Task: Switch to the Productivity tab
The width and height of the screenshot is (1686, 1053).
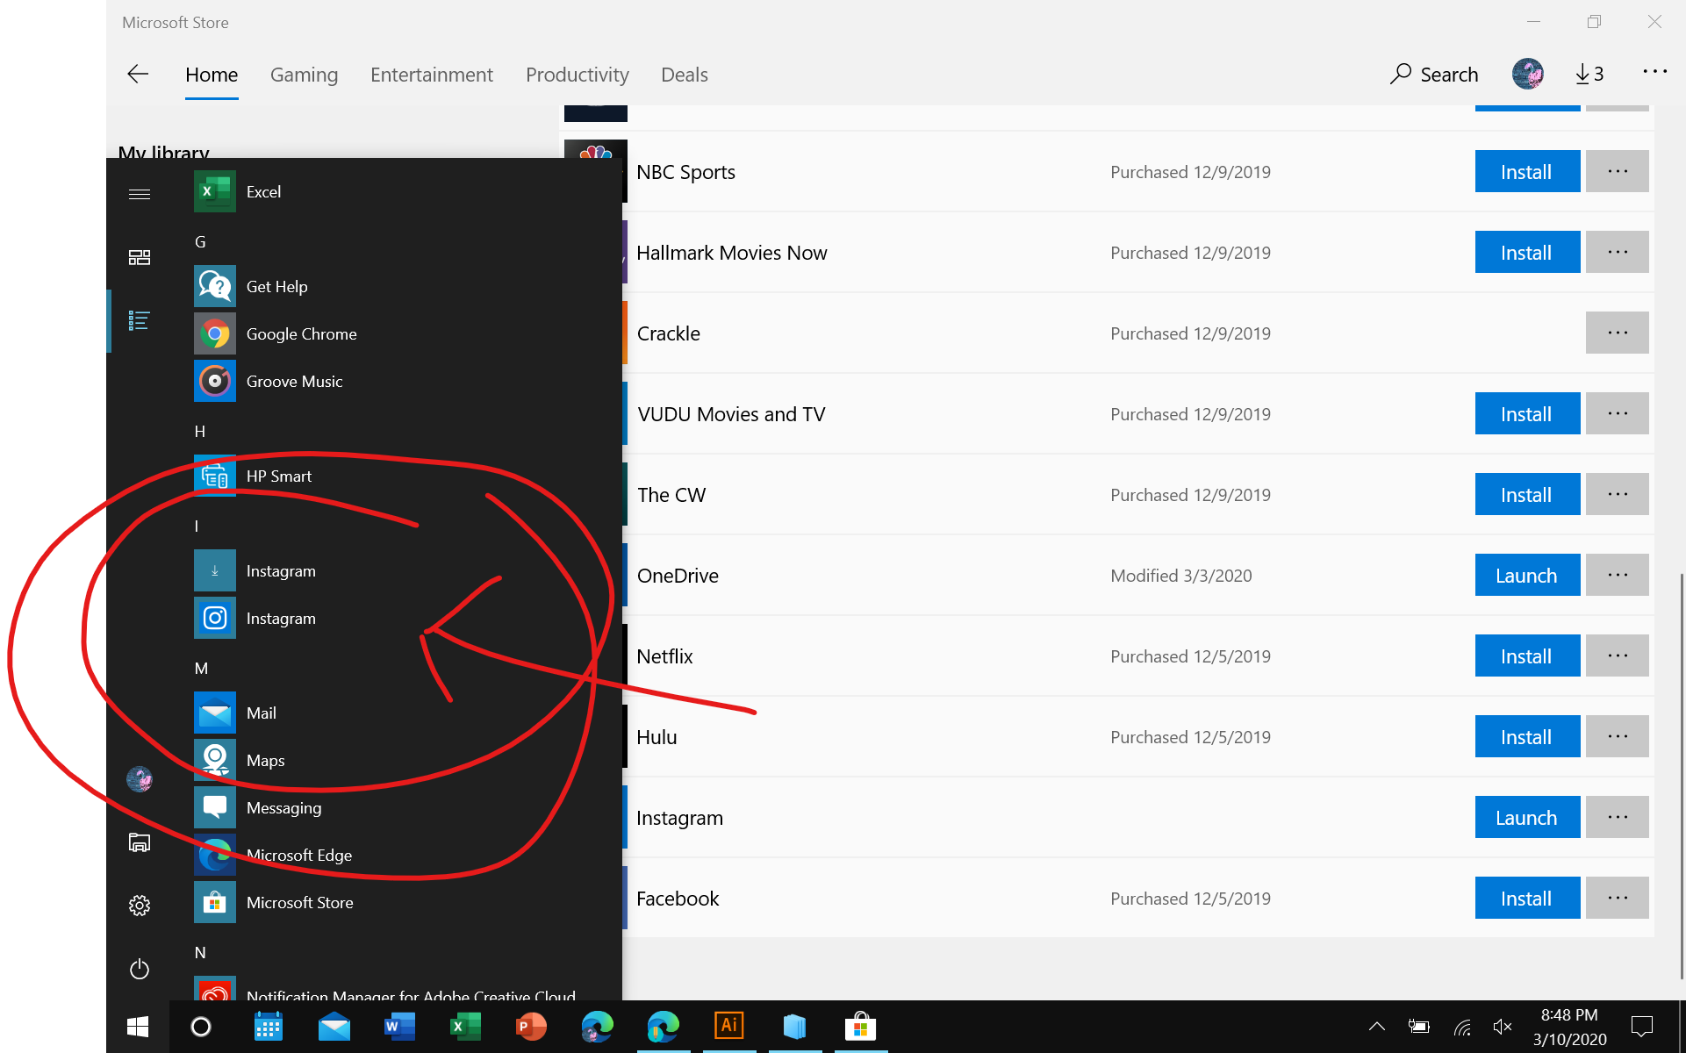Action: pos(578,75)
